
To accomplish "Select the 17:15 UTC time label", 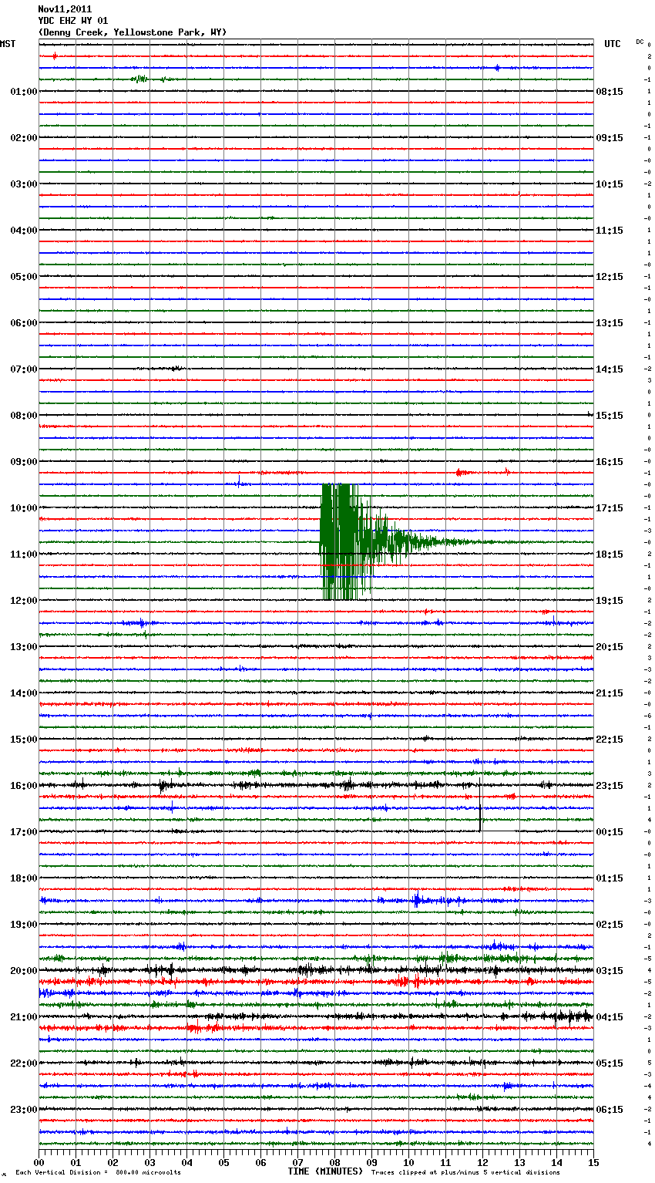I will [610, 508].
